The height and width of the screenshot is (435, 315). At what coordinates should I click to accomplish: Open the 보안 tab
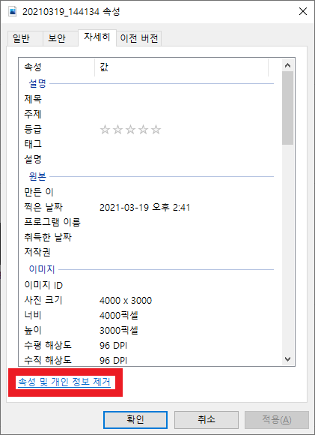[x=60, y=38]
